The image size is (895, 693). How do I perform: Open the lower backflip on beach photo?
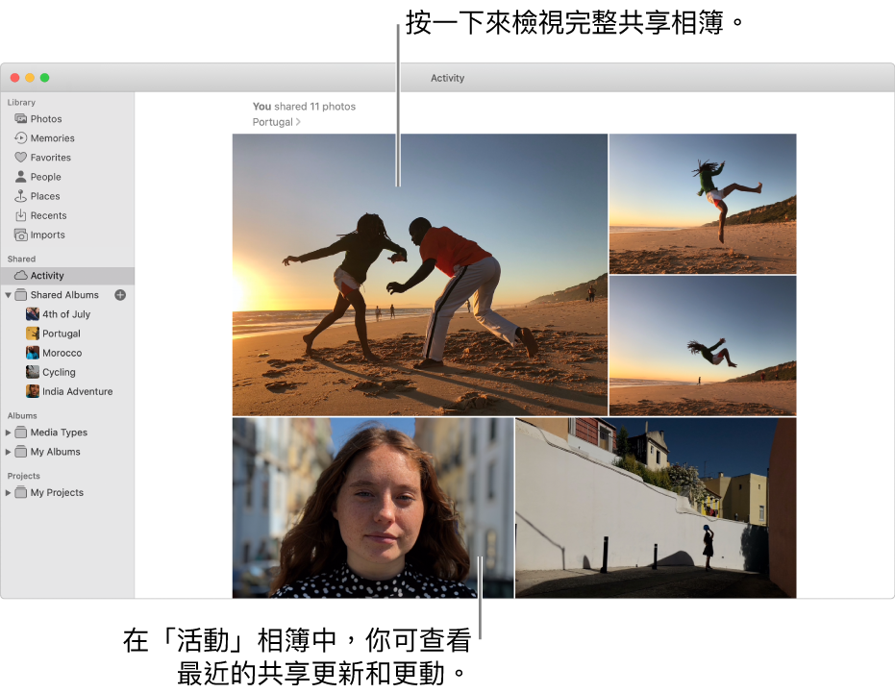(x=703, y=346)
